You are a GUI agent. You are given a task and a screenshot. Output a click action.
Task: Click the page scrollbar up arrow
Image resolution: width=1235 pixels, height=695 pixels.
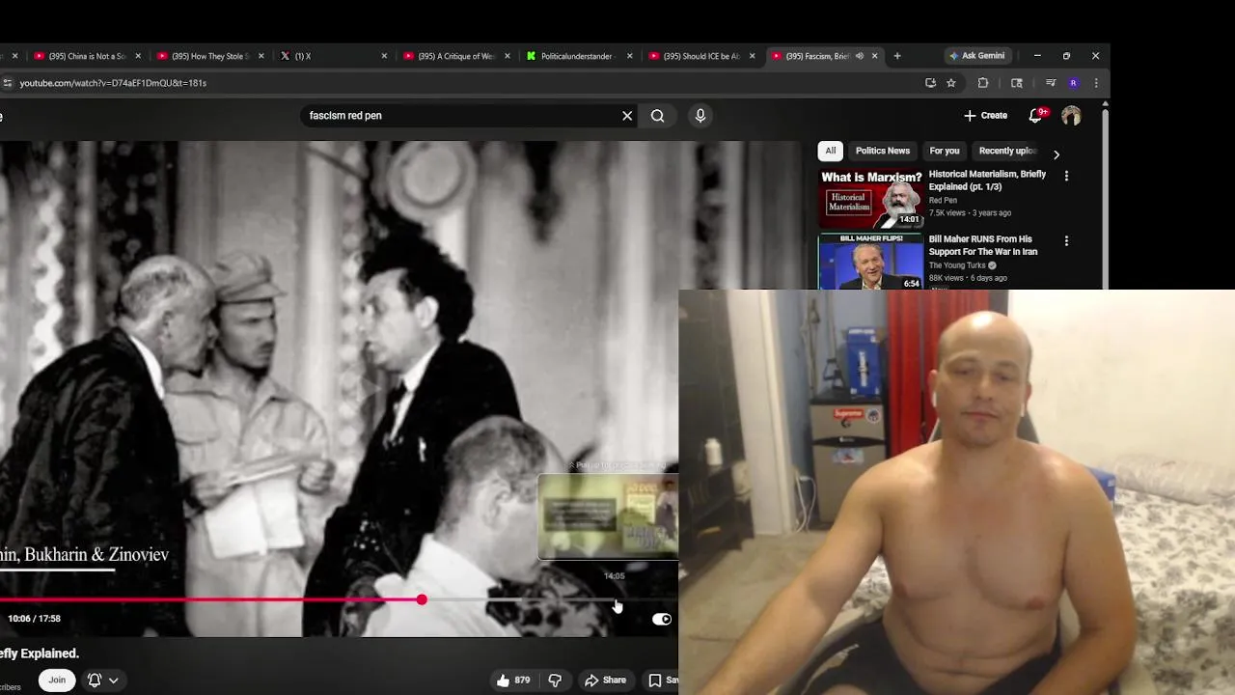(x=1105, y=103)
